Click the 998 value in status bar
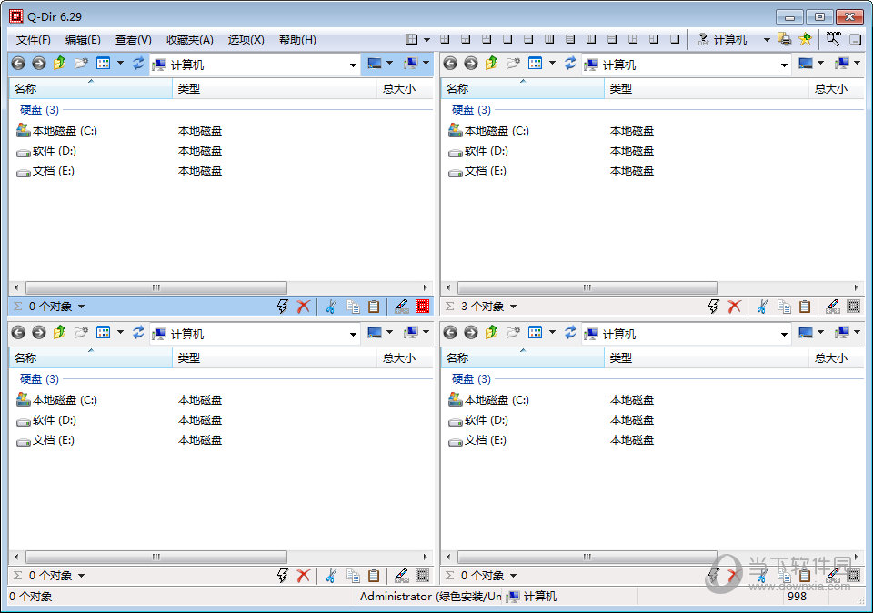 tap(797, 597)
